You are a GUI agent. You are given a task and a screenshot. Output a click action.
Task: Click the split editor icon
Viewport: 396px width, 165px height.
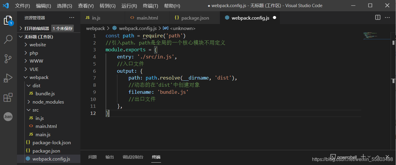[x=378, y=18]
